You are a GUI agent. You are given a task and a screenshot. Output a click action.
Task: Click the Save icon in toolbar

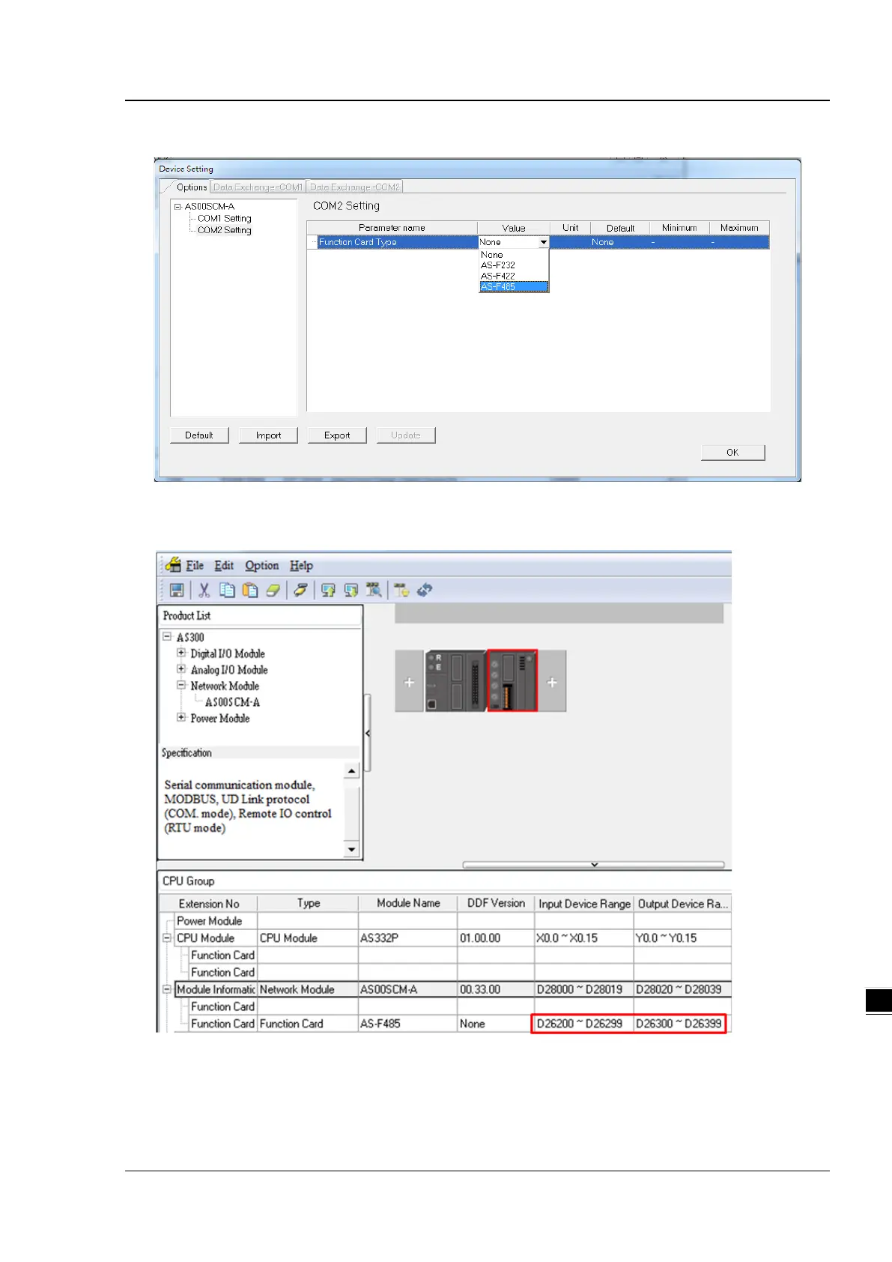click(177, 591)
